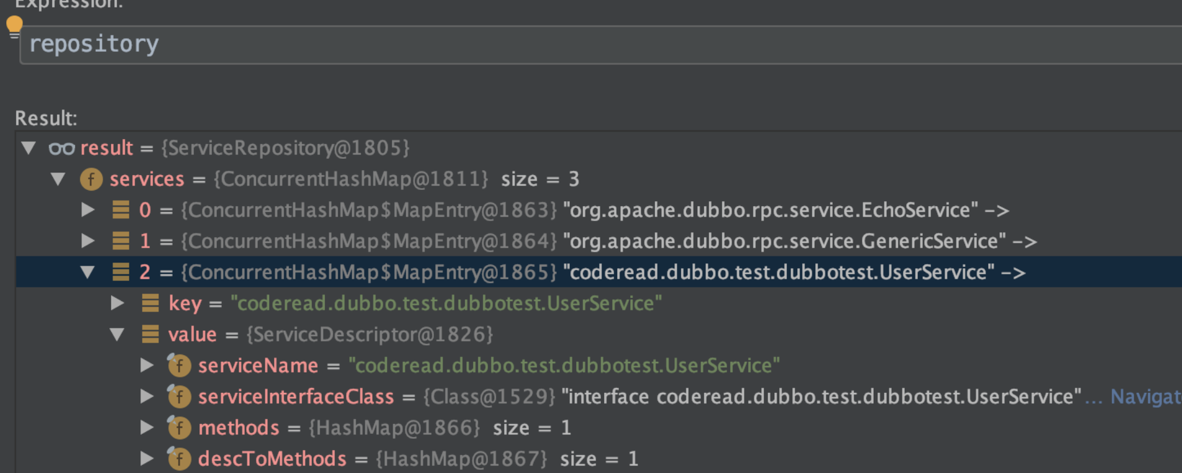Select the text {ServiceRepository@1805}

tap(285, 148)
